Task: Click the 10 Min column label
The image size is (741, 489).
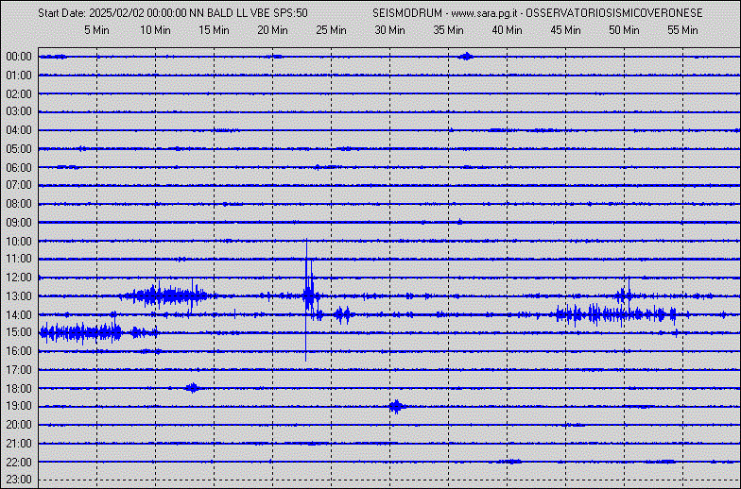Action: [155, 30]
